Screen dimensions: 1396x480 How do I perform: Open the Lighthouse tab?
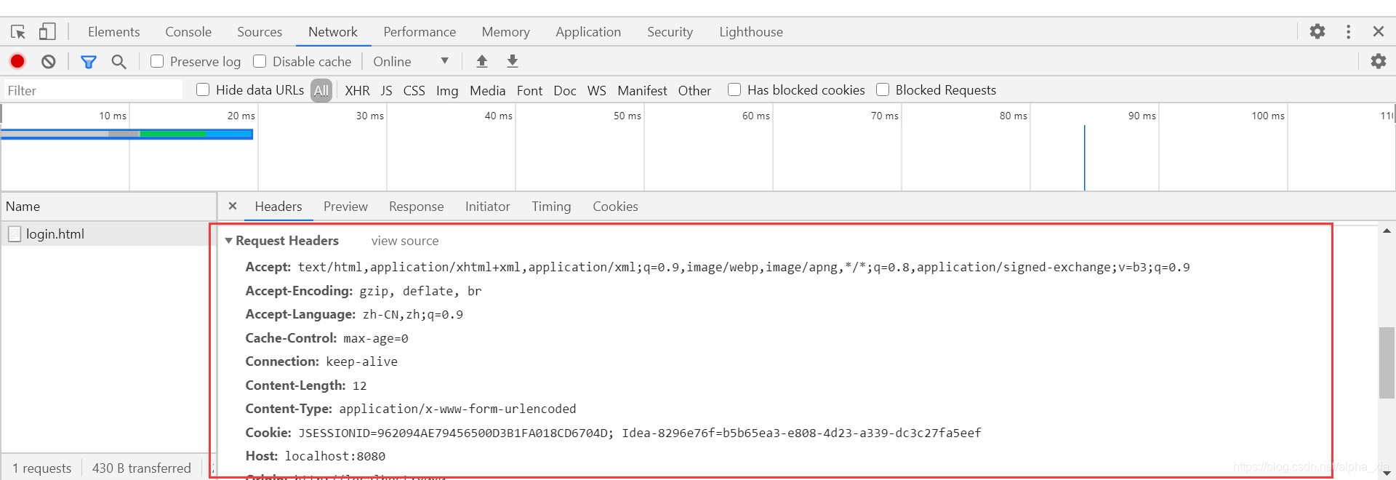[x=751, y=32]
